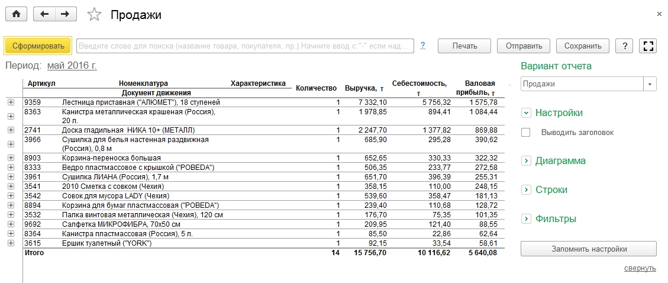Open help via question mark button

pos(625,46)
